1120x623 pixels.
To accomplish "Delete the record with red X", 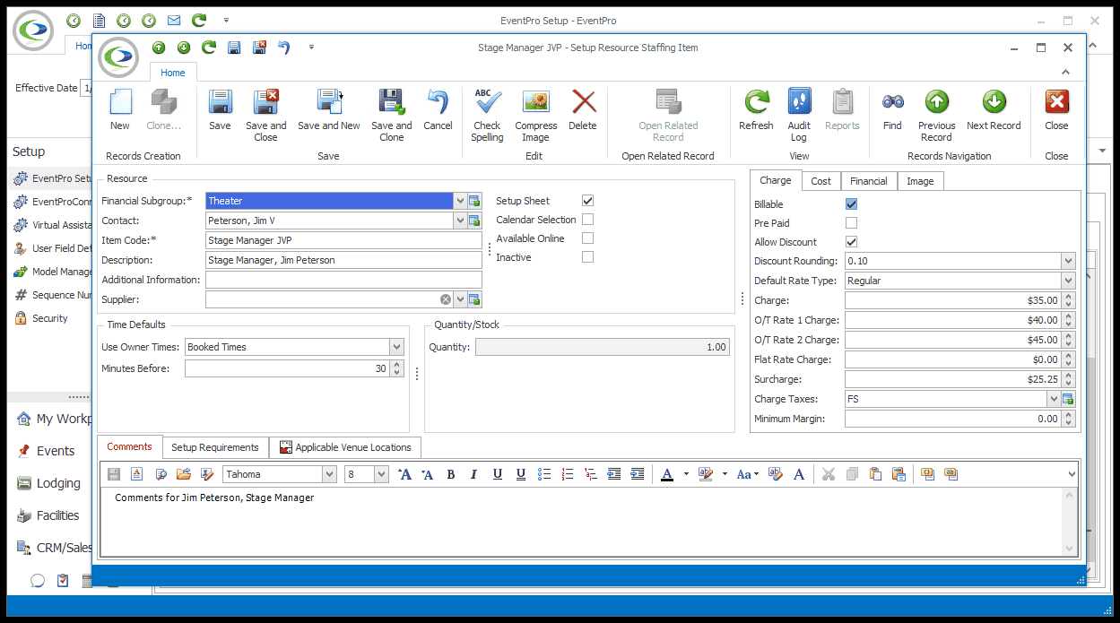I will coord(584,102).
